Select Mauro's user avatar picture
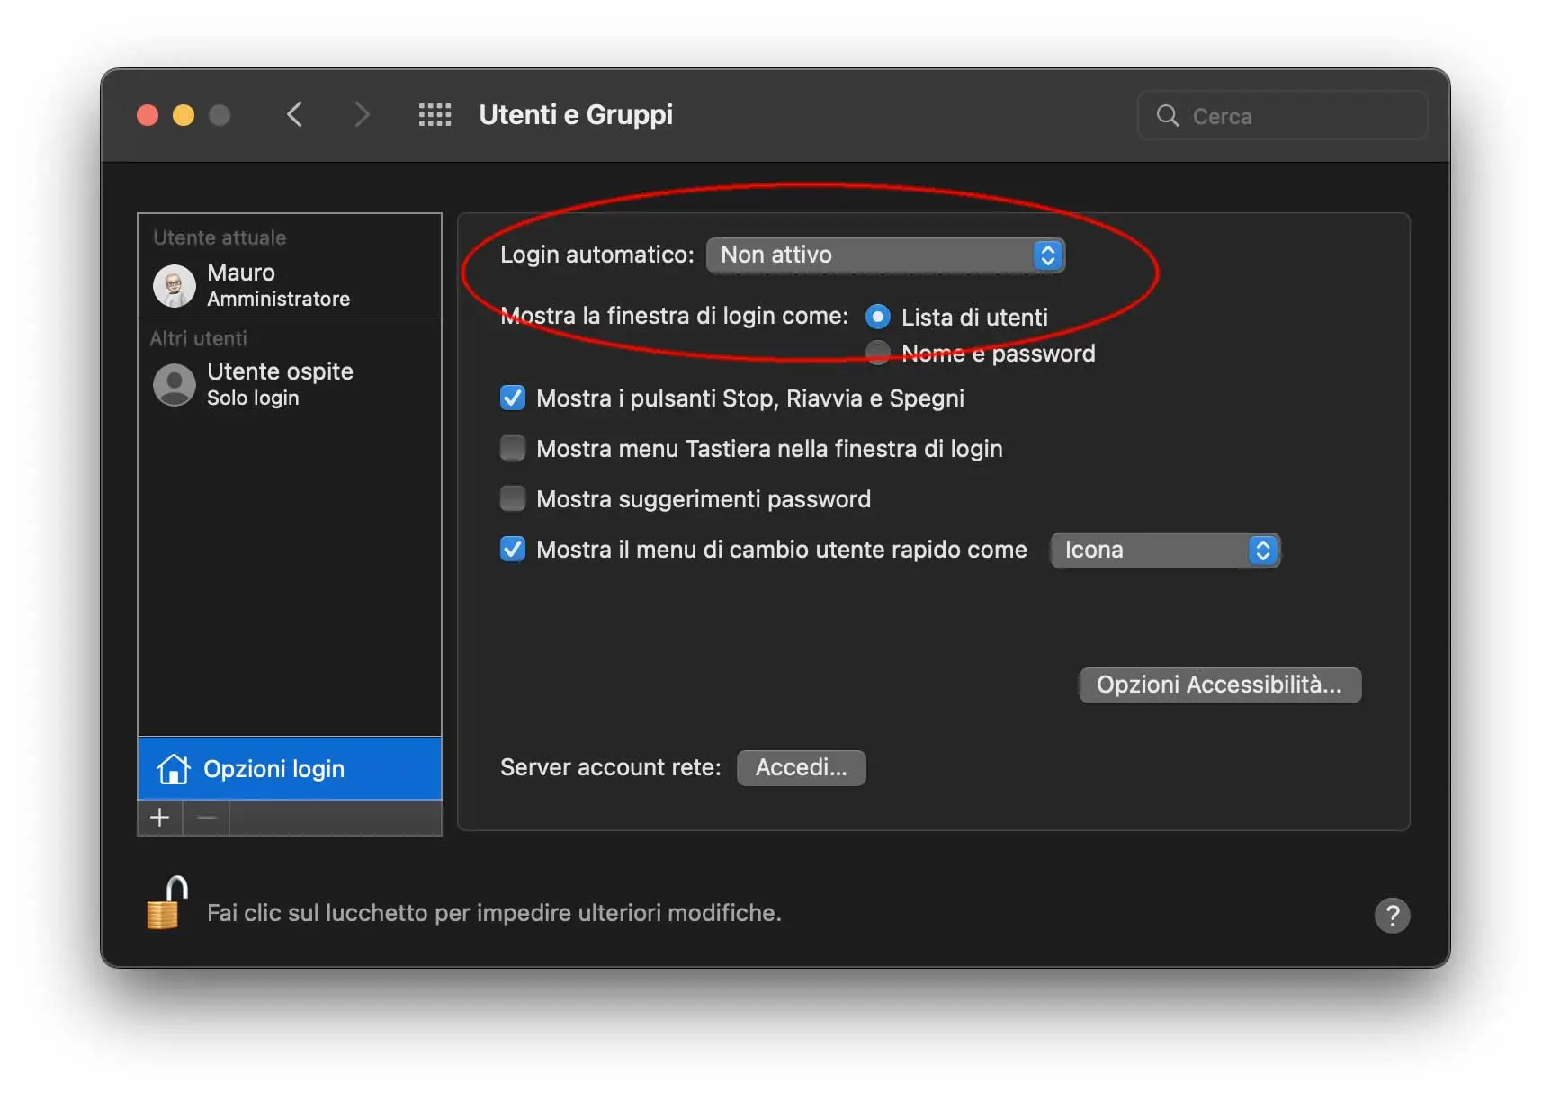The width and height of the screenshot is (1551, 1101). click(174, 285)
